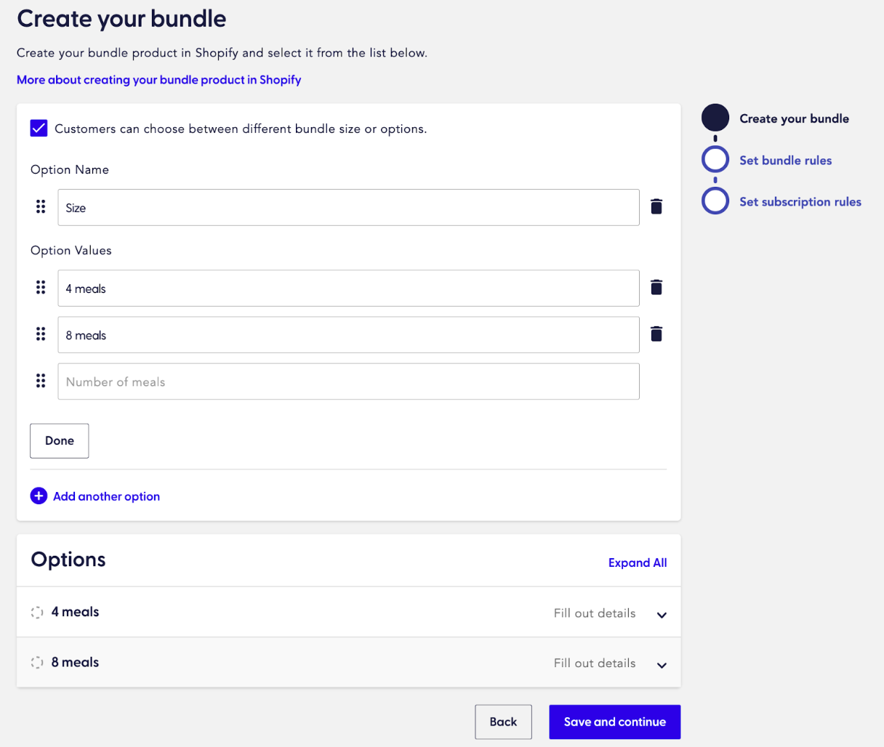Grab drag handle beside empty Number of meals field

point(41,381)
